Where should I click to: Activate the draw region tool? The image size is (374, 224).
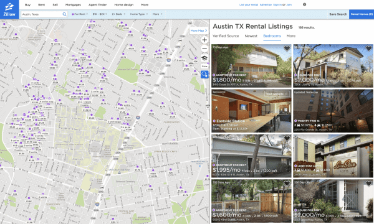(x=204, y=75)
